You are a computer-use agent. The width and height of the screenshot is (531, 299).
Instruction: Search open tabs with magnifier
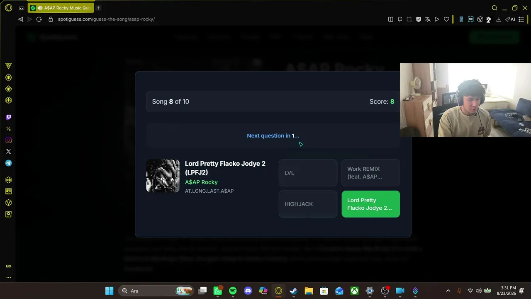[x=494, y=8]
